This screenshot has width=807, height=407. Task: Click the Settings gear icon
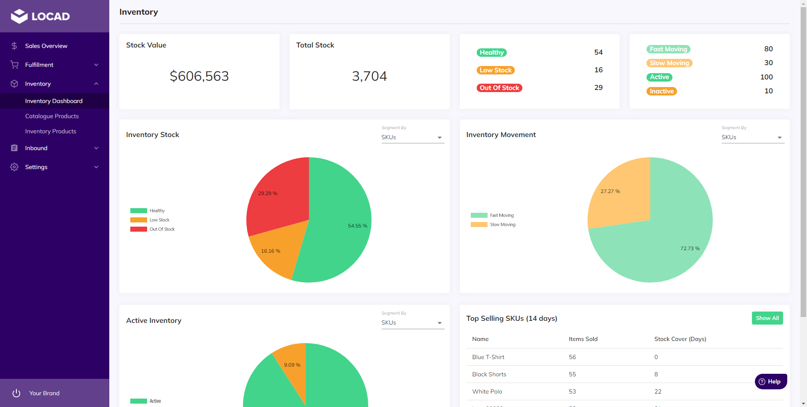14,167
